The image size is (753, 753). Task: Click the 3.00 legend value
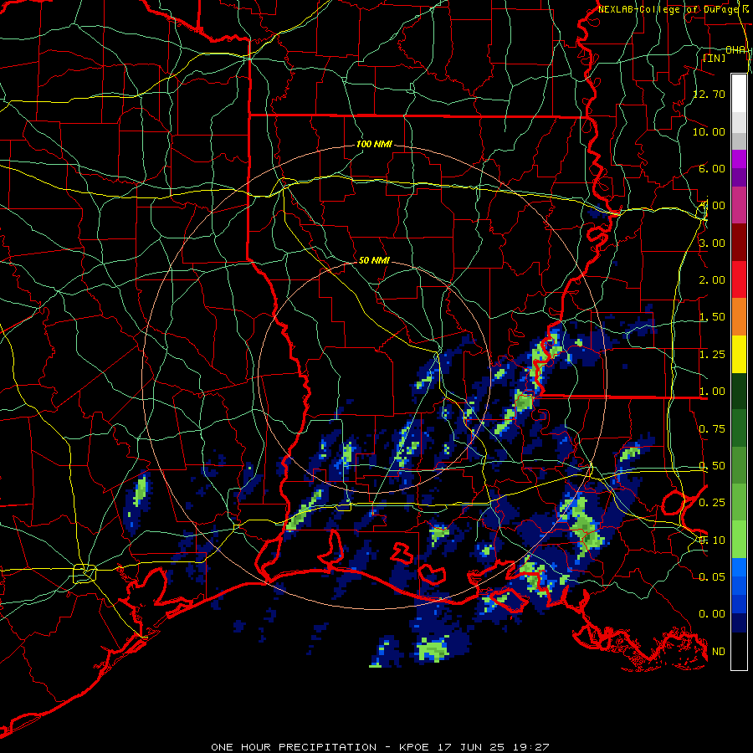[x=712, y=243]
